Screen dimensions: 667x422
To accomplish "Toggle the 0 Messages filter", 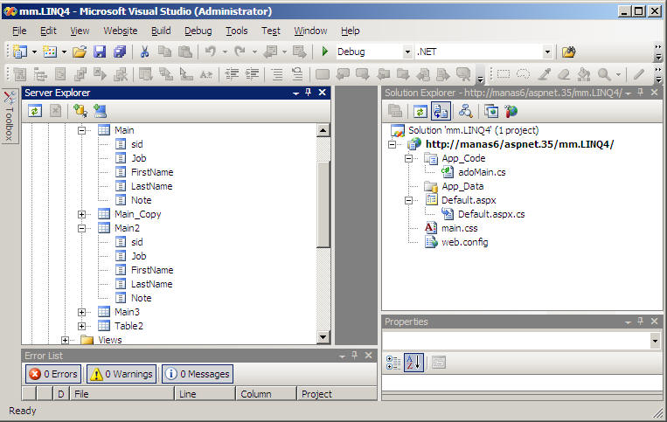I will [x=198, y=374].
